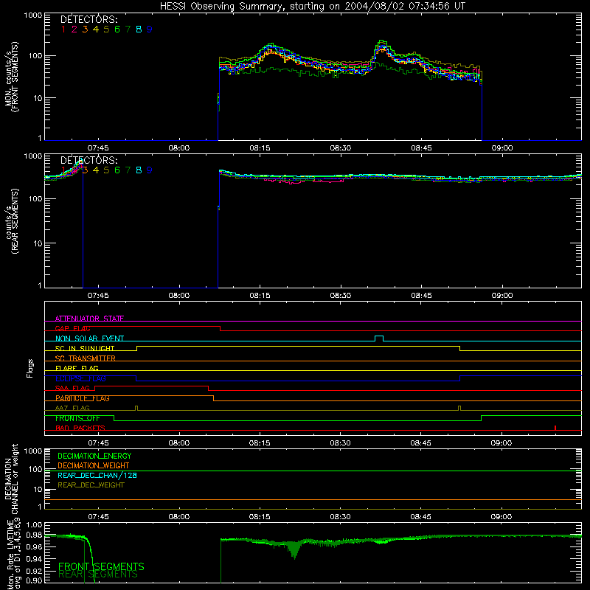Pick dark green detector 7 in rear legend
The height and width of the screenshot is (590, 590).
[x=128, y=170]
